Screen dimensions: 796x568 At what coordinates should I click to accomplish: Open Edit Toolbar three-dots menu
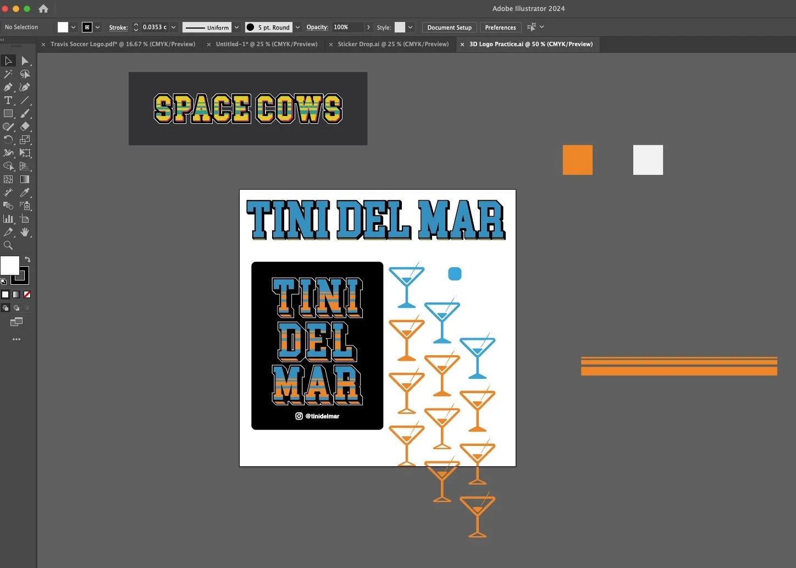[16, 339]
